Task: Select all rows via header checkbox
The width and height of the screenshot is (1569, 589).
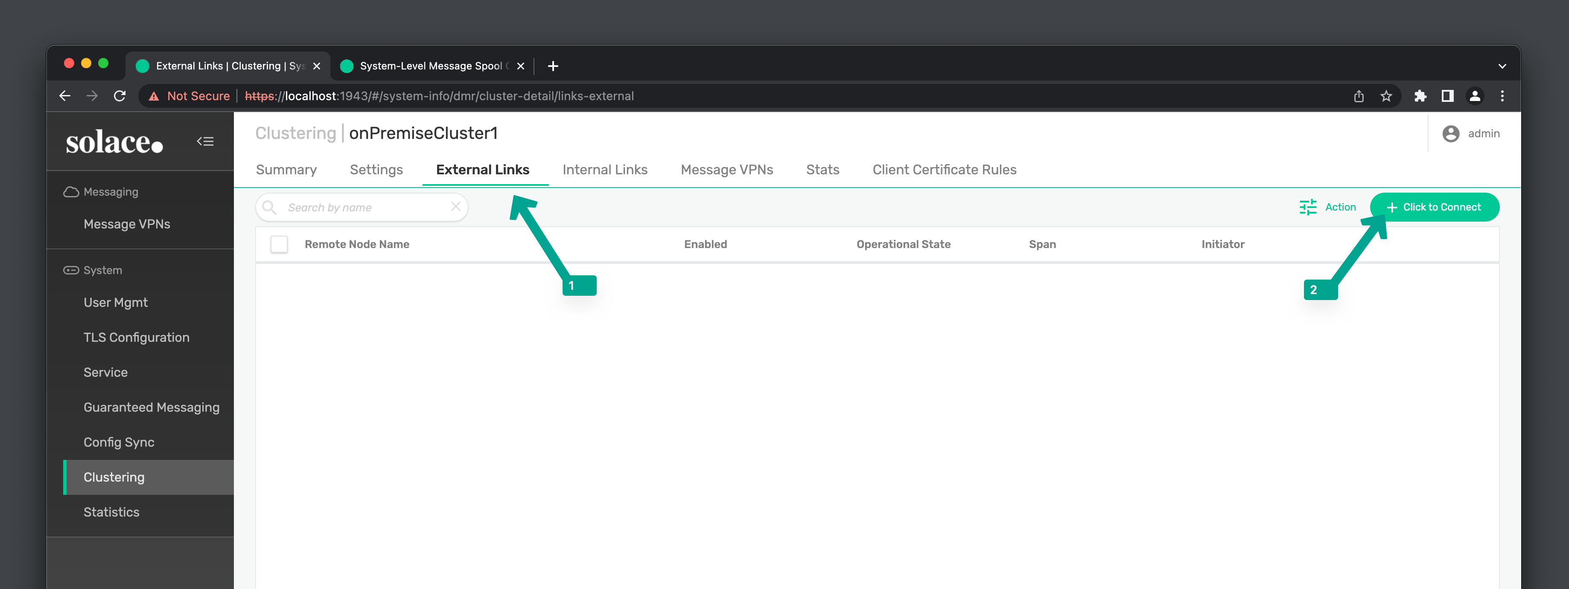Action: (x=279, y=244)
